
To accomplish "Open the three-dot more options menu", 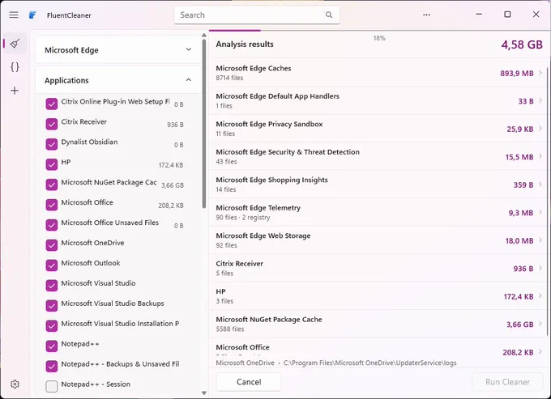I will [426, 15].
